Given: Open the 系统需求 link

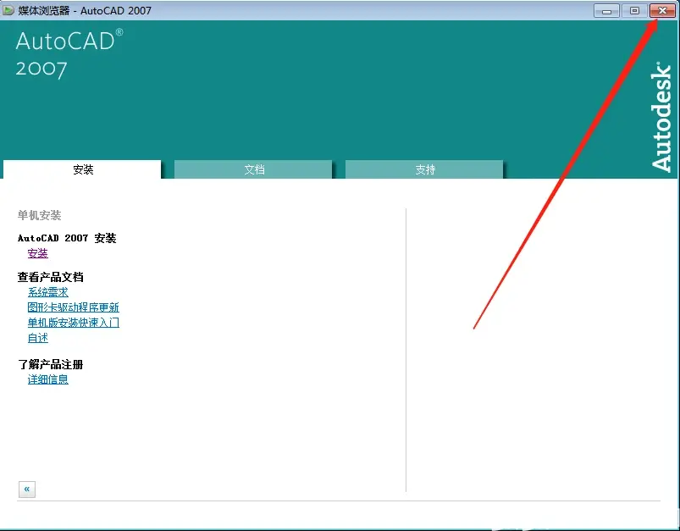Looking at the screenshot, I should click(x=48, y=292).
